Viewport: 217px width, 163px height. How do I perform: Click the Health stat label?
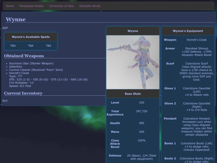(x=115, y=123)
